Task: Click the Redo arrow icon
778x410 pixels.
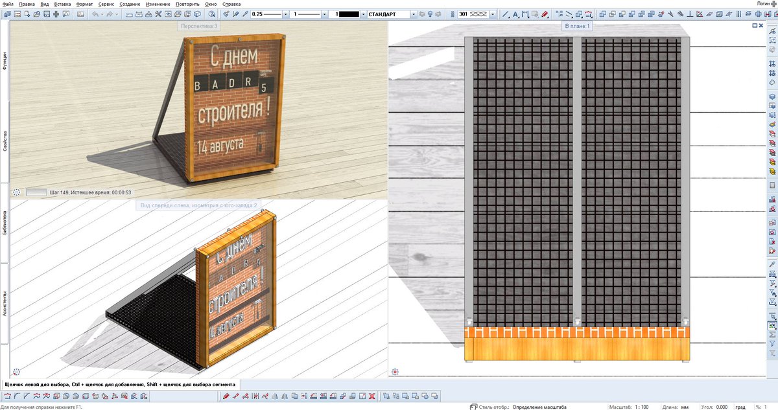Action: pos(109,14)
